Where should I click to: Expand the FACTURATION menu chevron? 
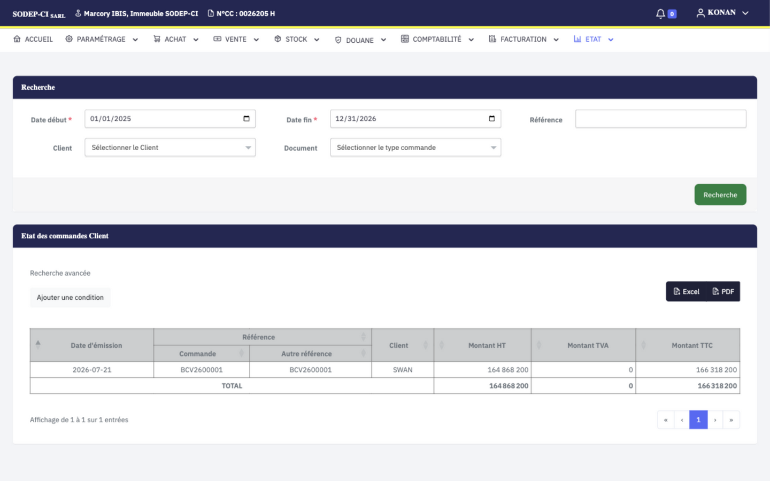pos(556,40)
